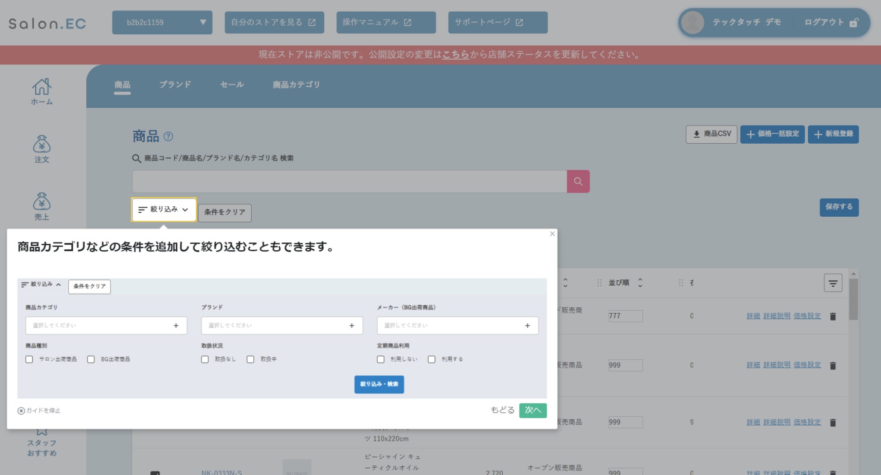Delete the row with sort order 777

[833, 317]
